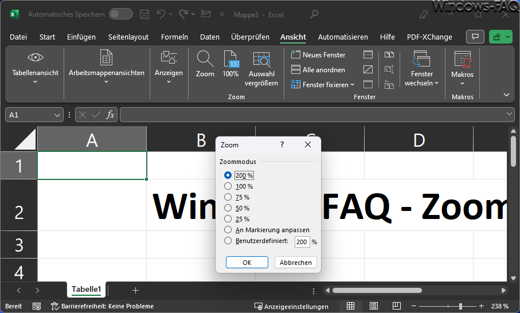Switch to the Seitenlayout tab
Image resolution: width=520 pixels, height=313 pixels.
[x=128, y=37]
